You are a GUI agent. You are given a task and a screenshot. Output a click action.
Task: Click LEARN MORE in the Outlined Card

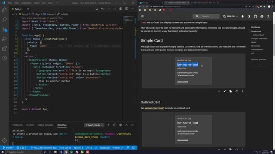[x=182, y=140]
